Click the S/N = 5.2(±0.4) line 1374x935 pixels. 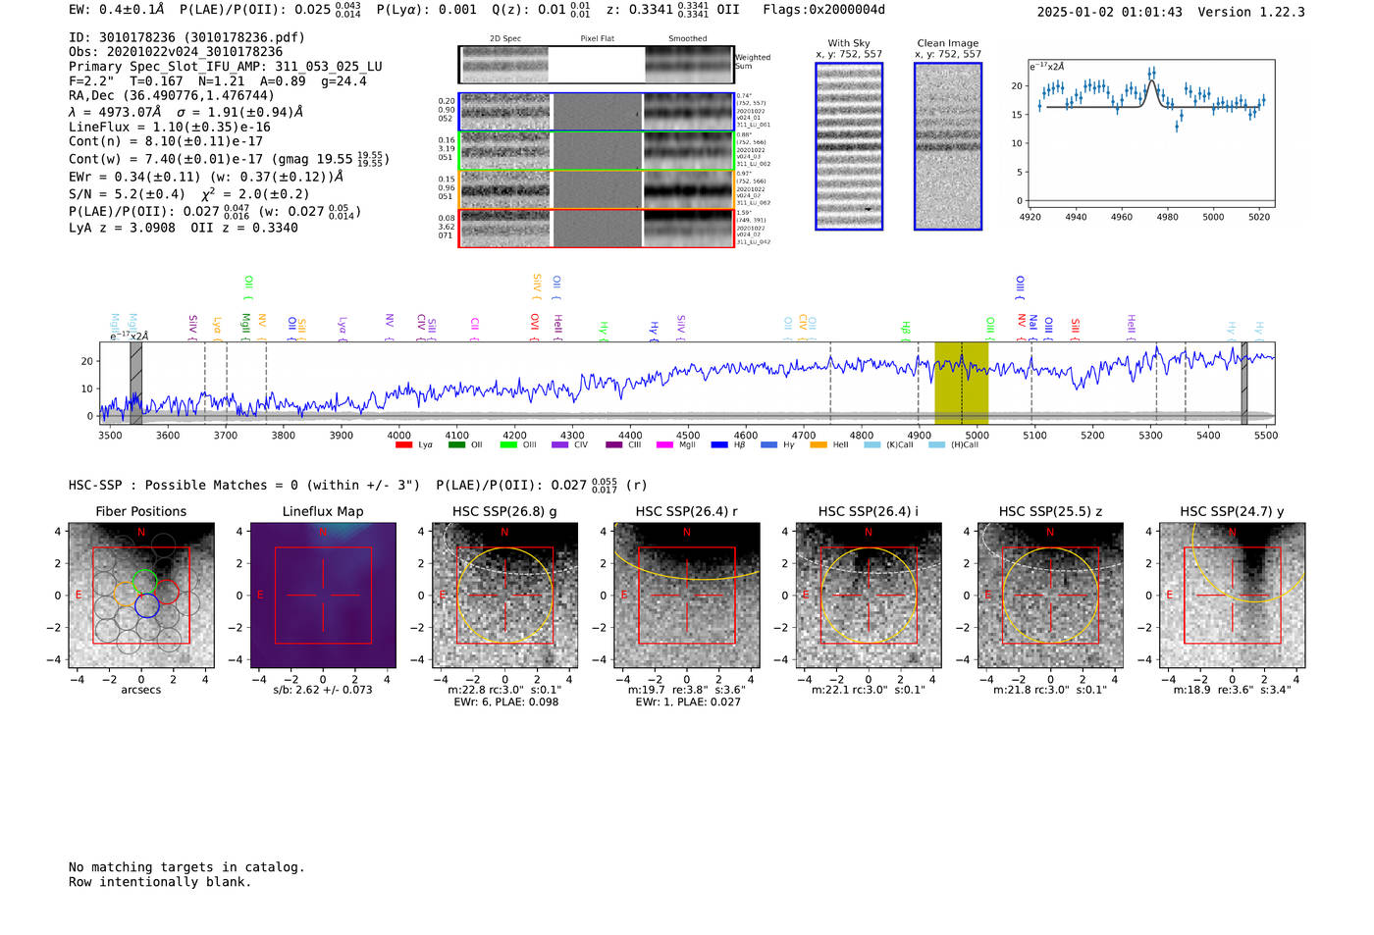[189, 194]
